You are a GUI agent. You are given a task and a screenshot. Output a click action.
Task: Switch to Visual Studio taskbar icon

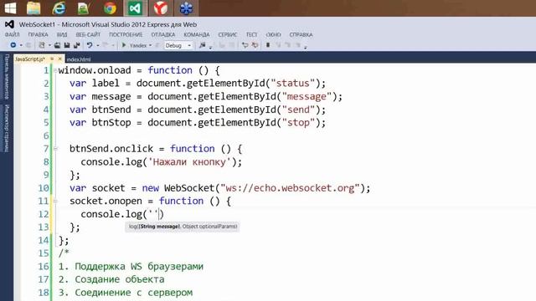pyautogui.click(x=135, y=8)
